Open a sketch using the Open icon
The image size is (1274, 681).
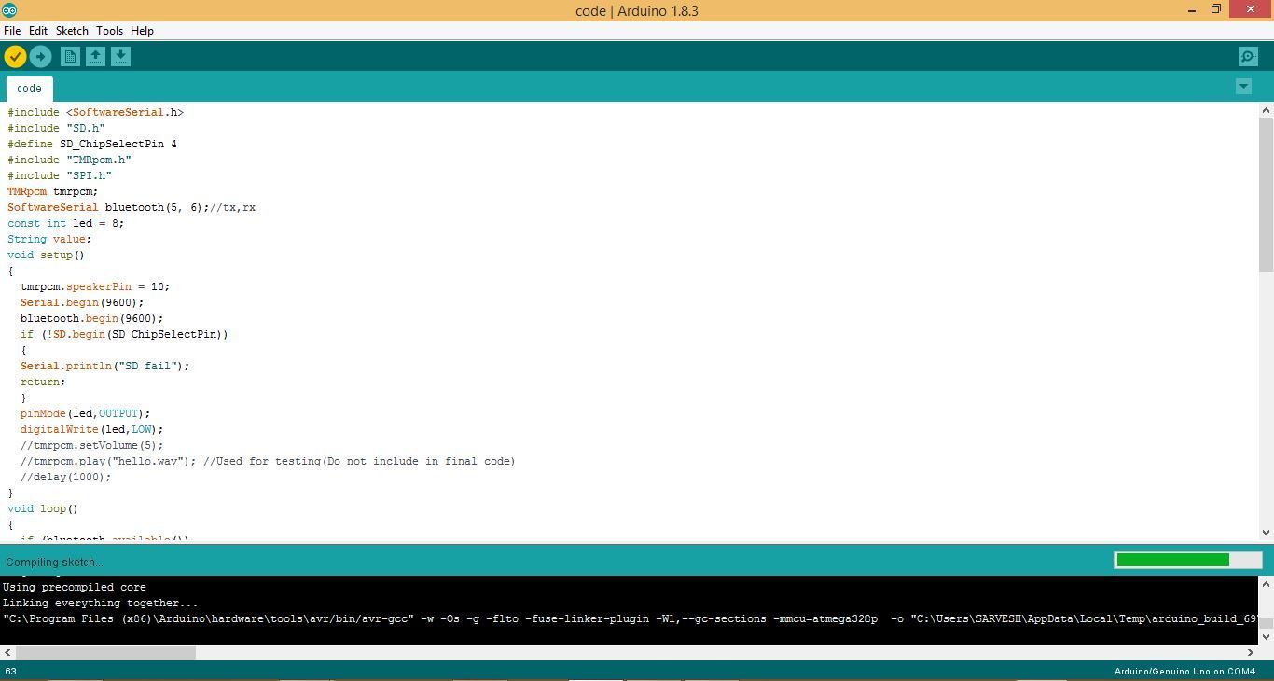tap(95, 56)
